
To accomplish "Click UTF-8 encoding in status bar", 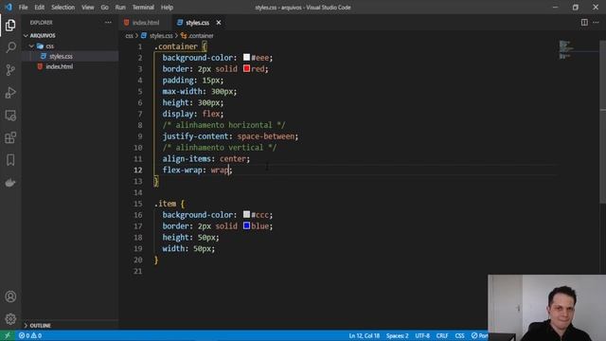I will [422, 335].
